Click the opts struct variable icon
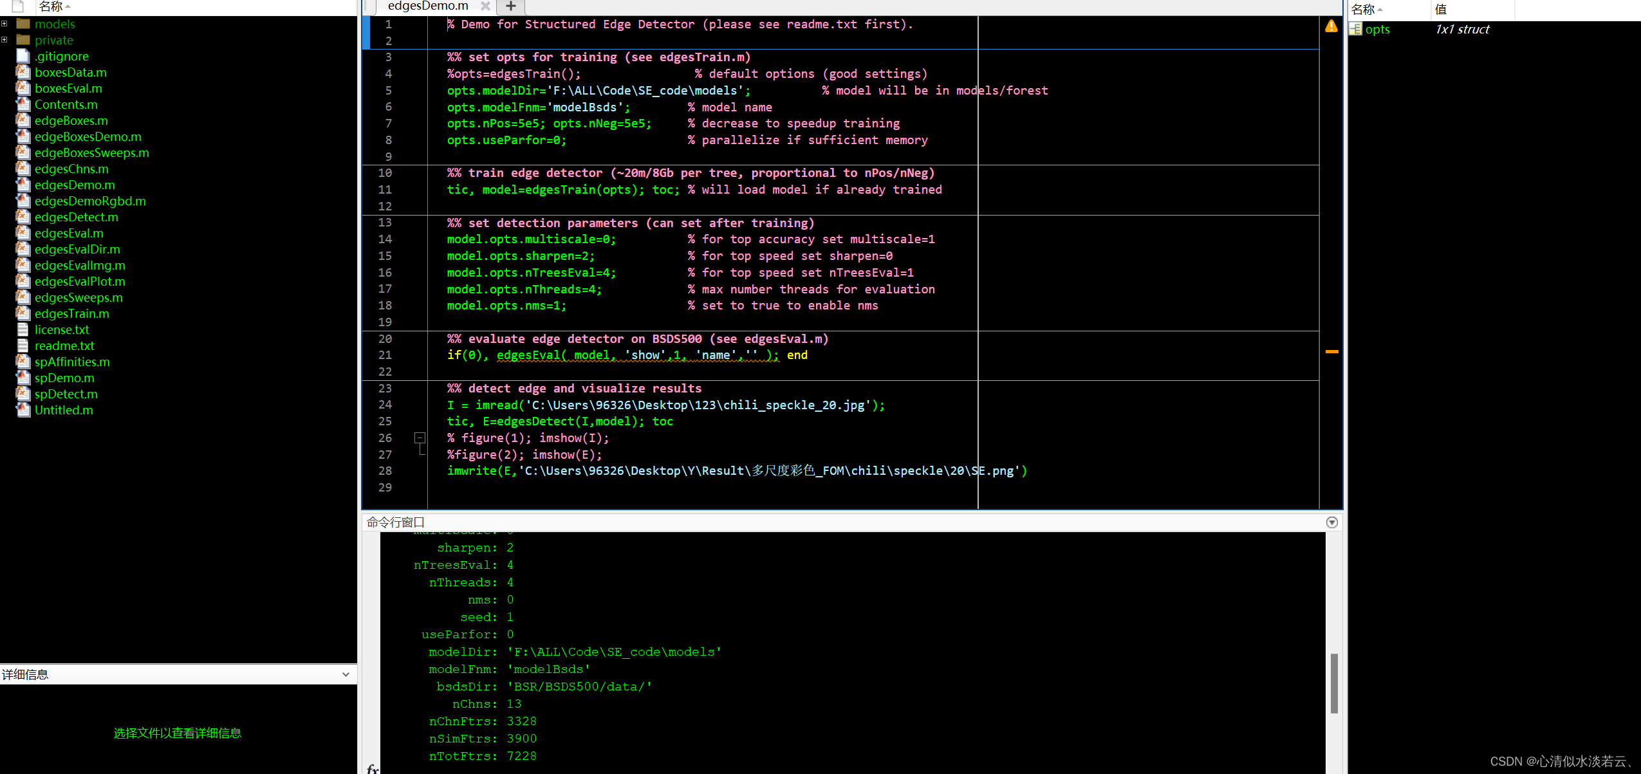 1356,29
